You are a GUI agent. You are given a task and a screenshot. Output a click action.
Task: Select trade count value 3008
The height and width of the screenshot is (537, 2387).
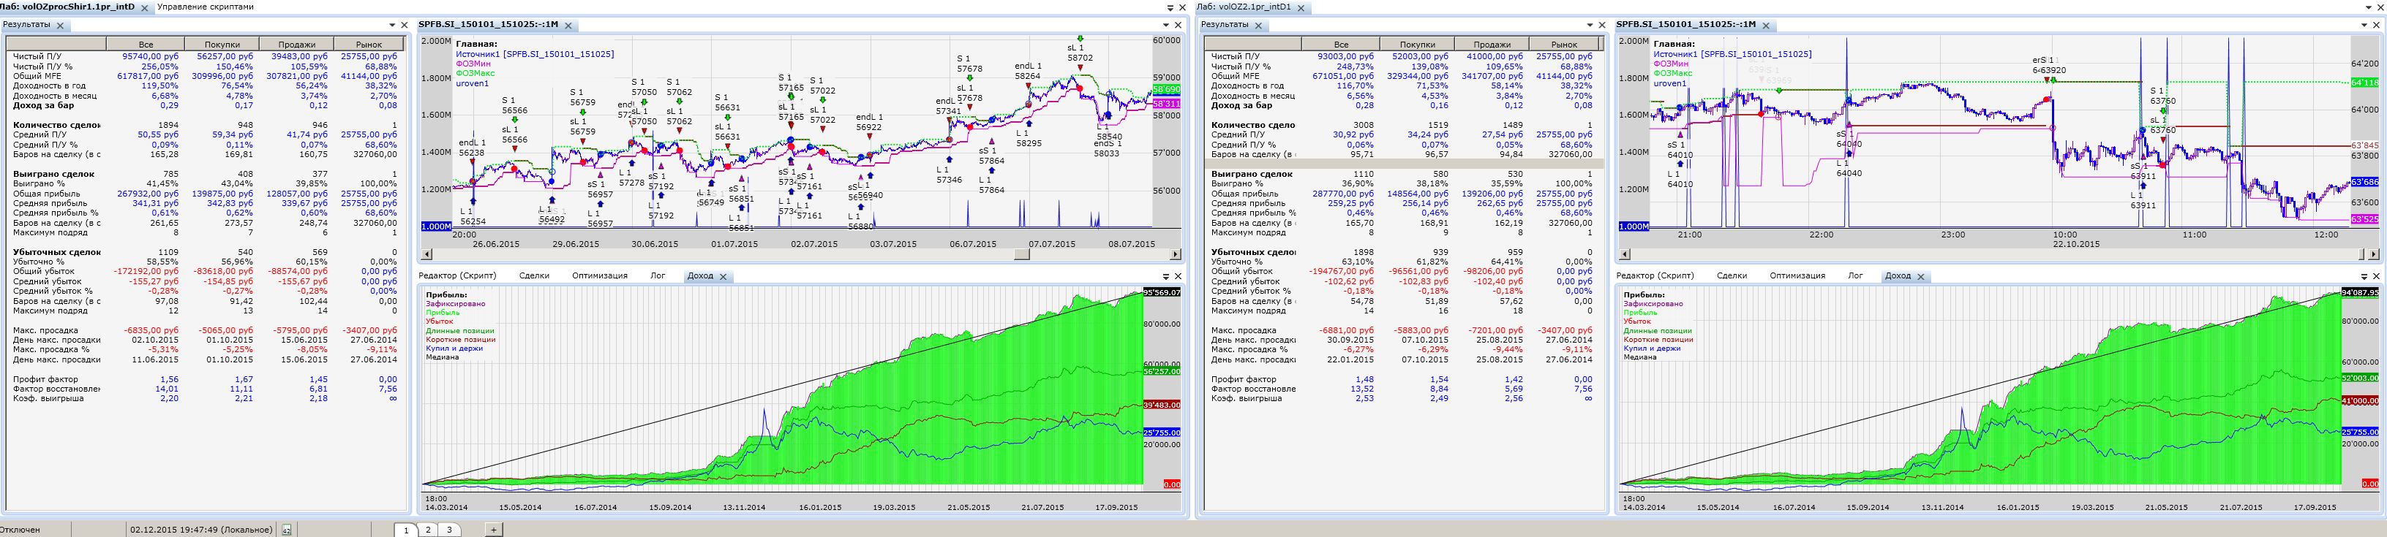pos(1364,125)
